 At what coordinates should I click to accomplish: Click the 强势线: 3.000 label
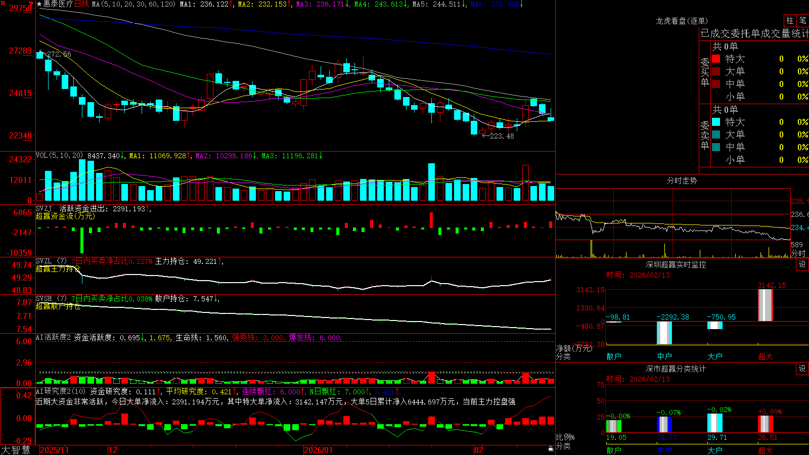[258, 337]
